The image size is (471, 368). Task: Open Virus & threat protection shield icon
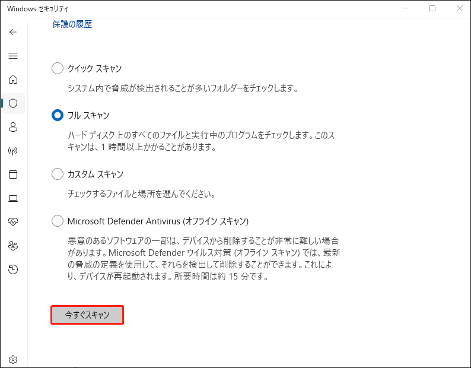[x=13, y=103]
